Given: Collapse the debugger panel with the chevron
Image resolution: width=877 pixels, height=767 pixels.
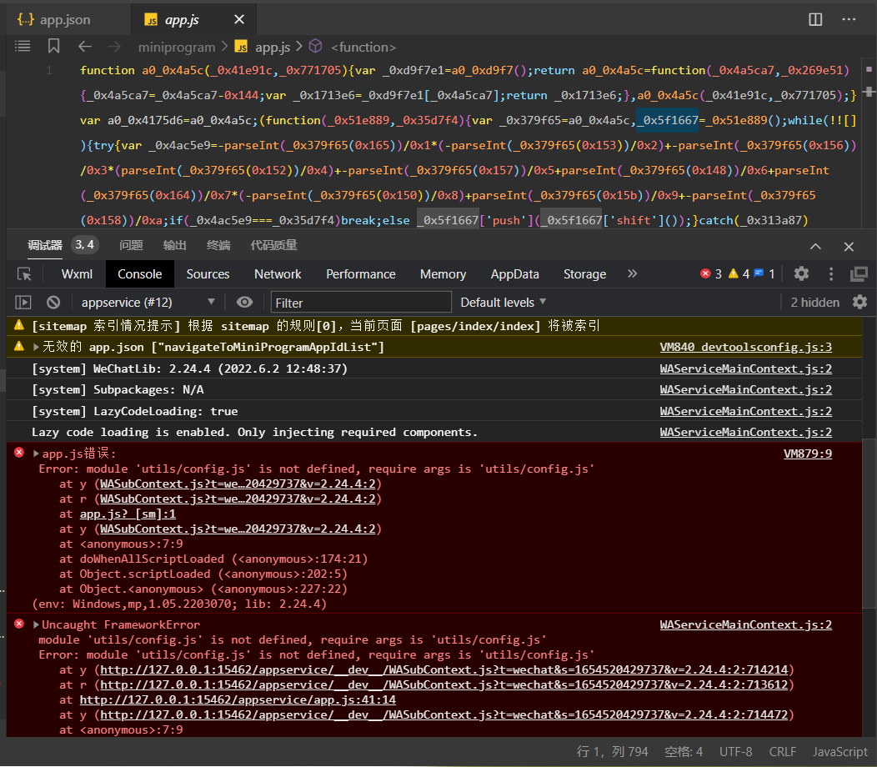Looking at the screenshot, I should tap(815, 247).
